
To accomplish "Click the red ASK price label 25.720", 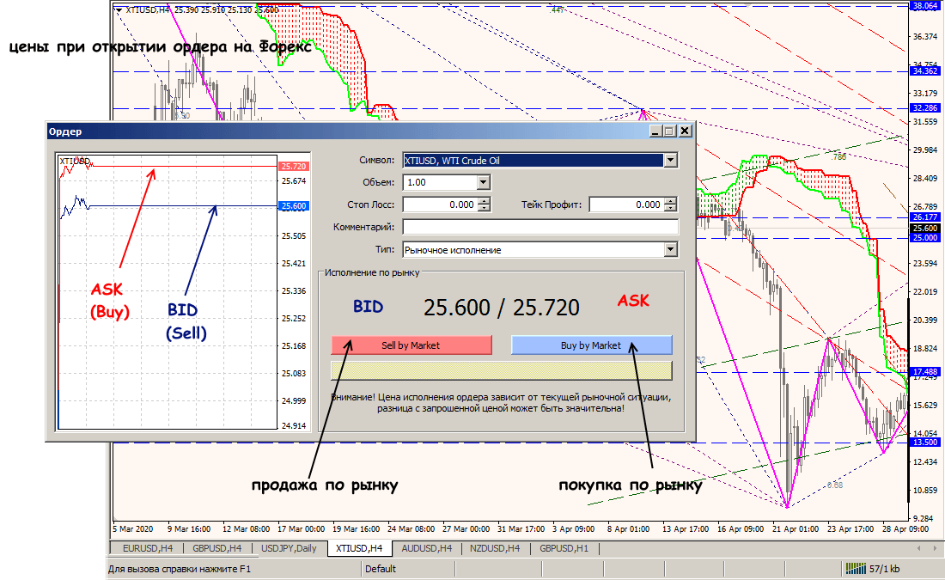I will [x=294, y=165].
